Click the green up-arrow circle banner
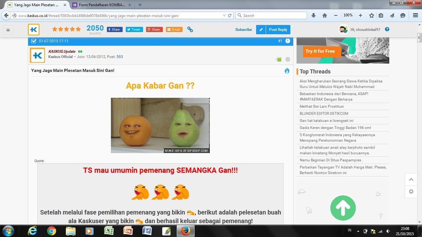 343,208
